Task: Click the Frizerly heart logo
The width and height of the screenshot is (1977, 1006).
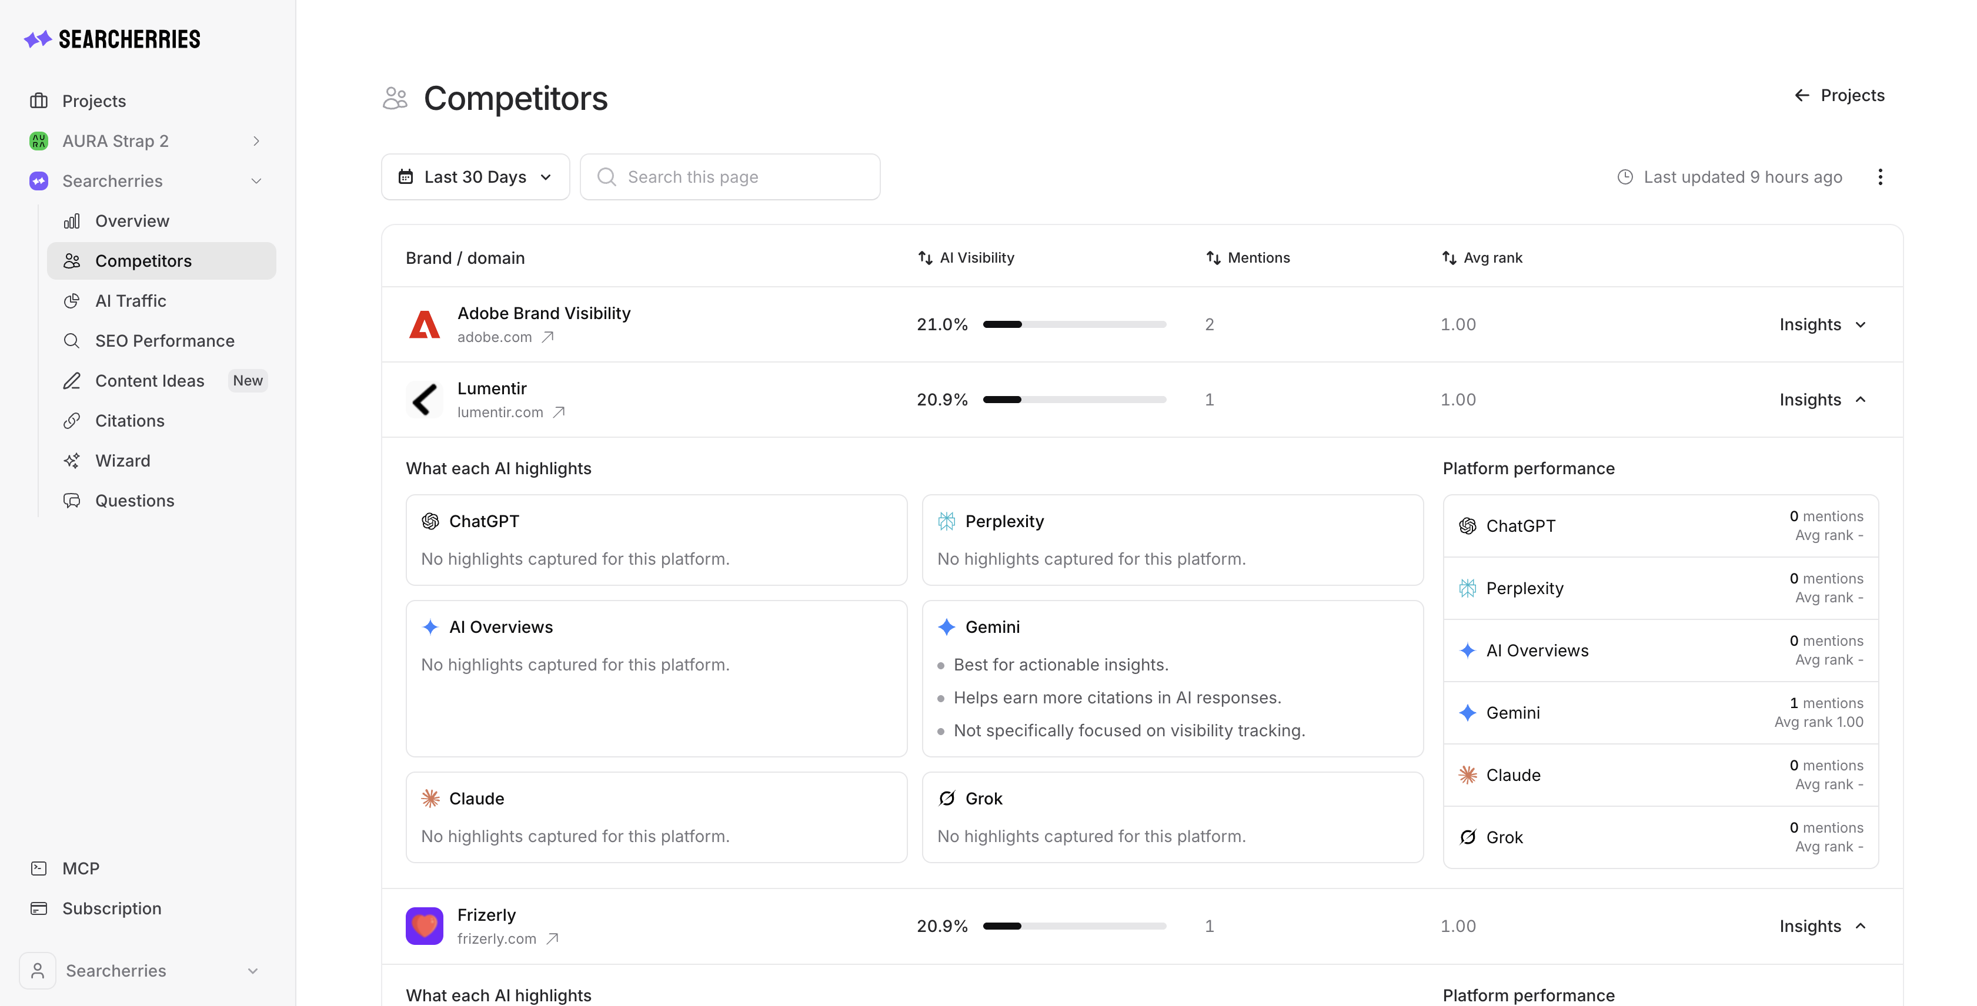Action: pyautogui.click(x=425, y=926)
